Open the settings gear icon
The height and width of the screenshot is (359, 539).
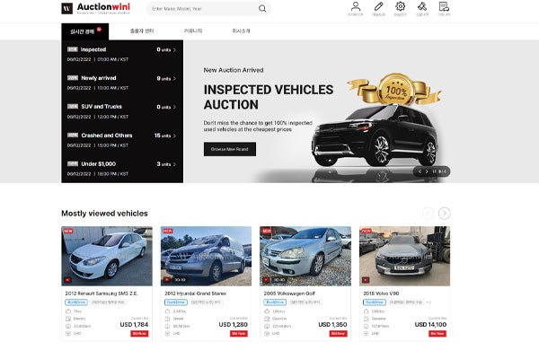(x=400, y=6)
